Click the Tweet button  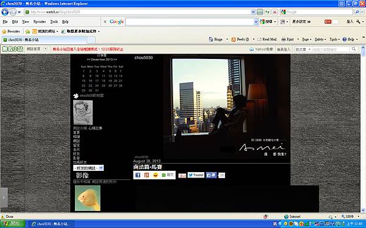(196, 175)
